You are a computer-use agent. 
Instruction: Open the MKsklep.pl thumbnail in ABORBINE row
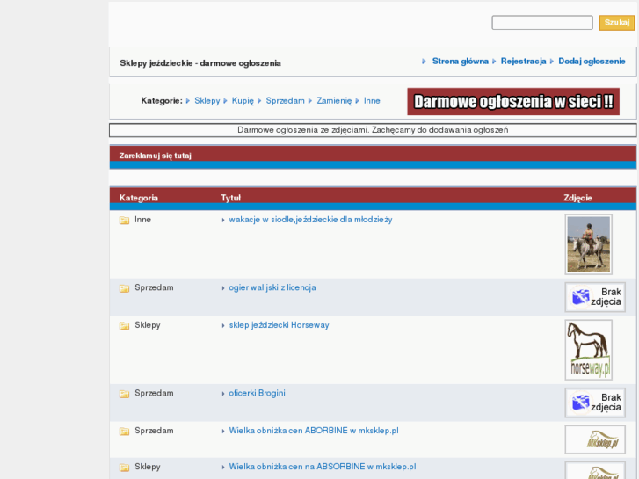pos(595,439)
